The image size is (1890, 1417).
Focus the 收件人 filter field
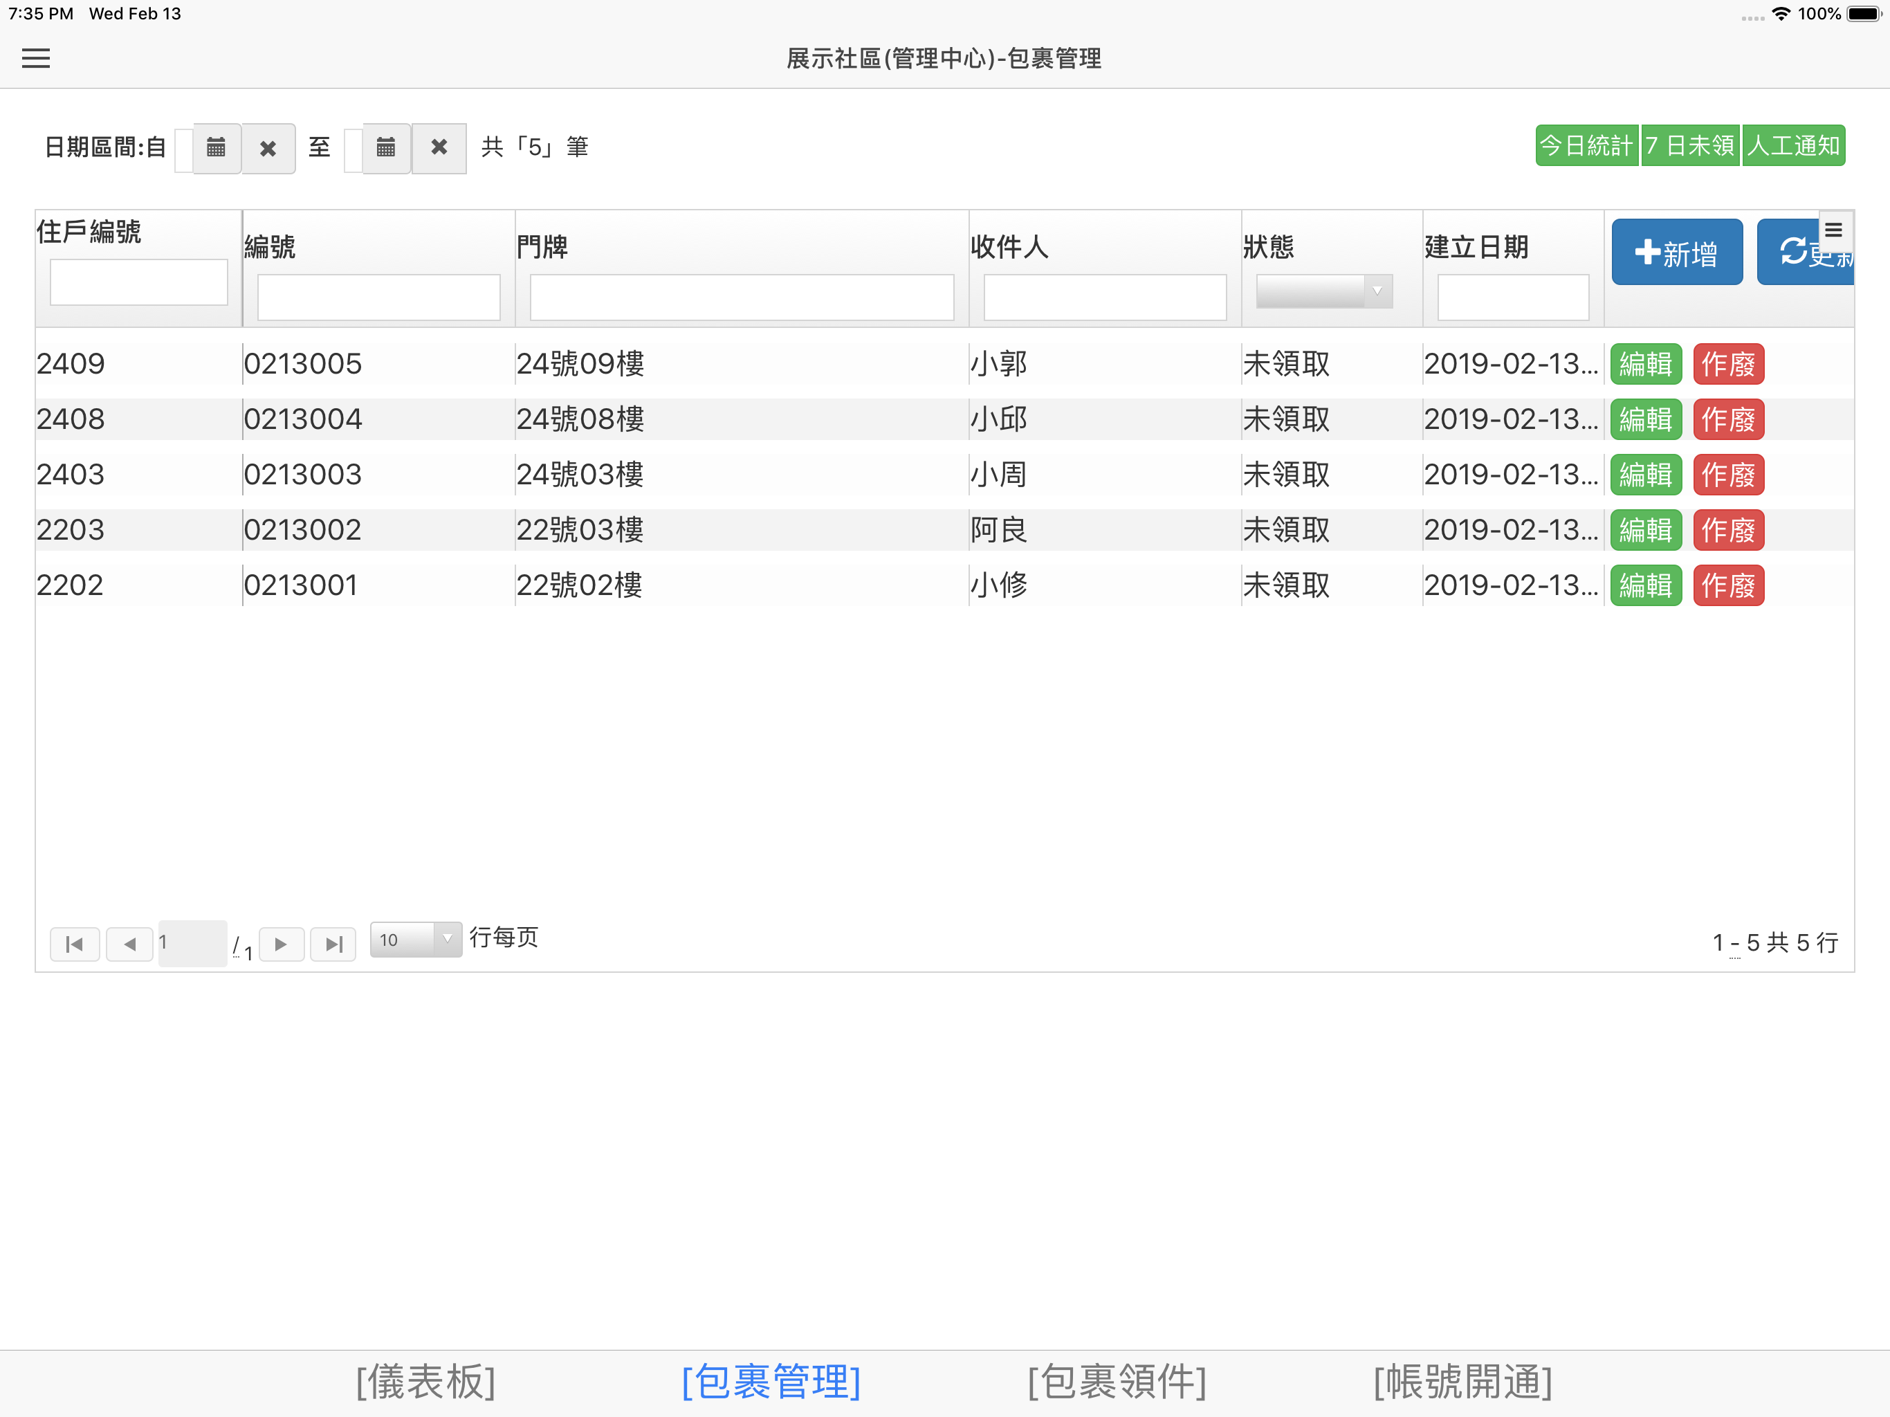tap(1105, 298)
